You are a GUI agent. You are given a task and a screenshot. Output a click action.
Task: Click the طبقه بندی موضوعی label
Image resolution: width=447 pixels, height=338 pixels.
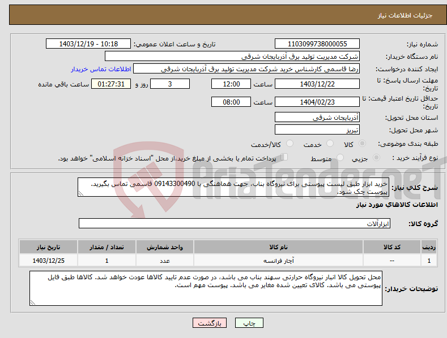408,144
